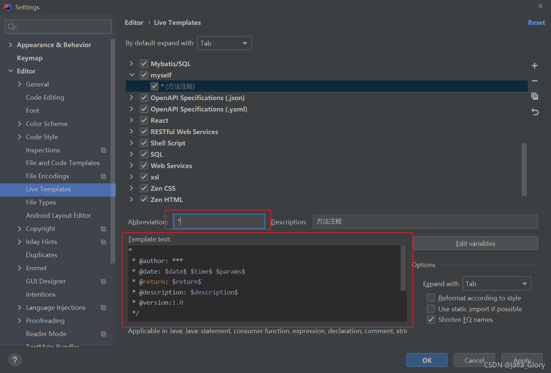Click the Abbreviation input field
The image size is (551, 373).
point(219,221)
